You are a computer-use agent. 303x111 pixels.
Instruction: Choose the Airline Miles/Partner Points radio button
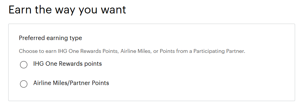point(24,84)
